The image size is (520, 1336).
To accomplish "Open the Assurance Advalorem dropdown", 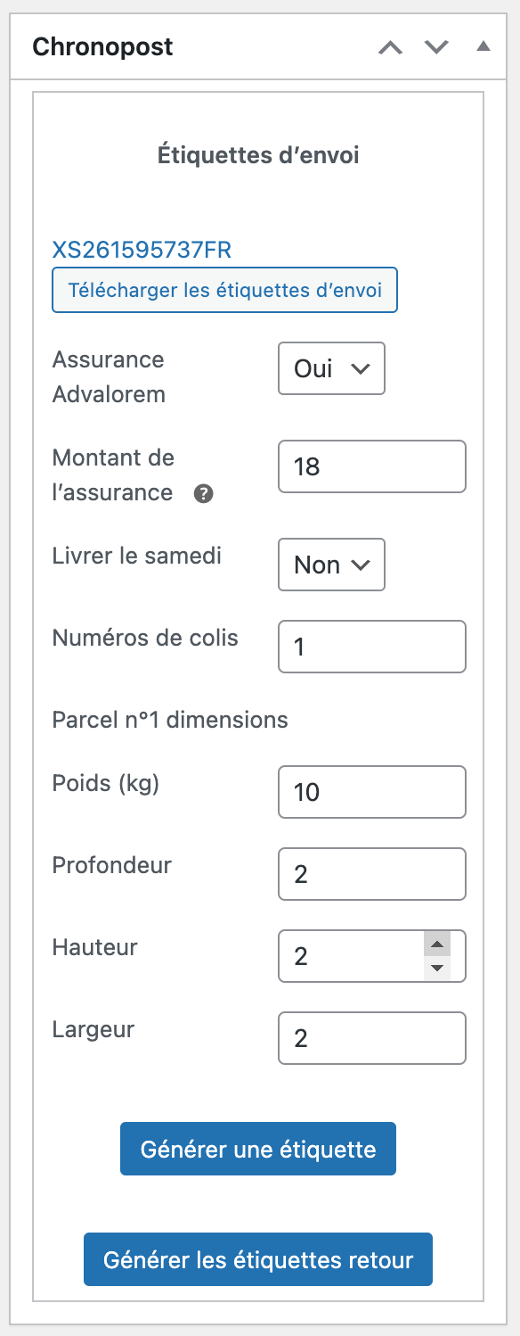I will [331, 368].
